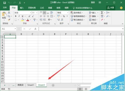The height and width of the screenshot is (91, 125).
Task: Click the Fill down icon
Action: 102,16
